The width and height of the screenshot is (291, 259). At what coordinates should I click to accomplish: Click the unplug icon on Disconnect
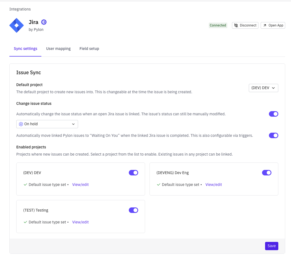tap(236, 25)
